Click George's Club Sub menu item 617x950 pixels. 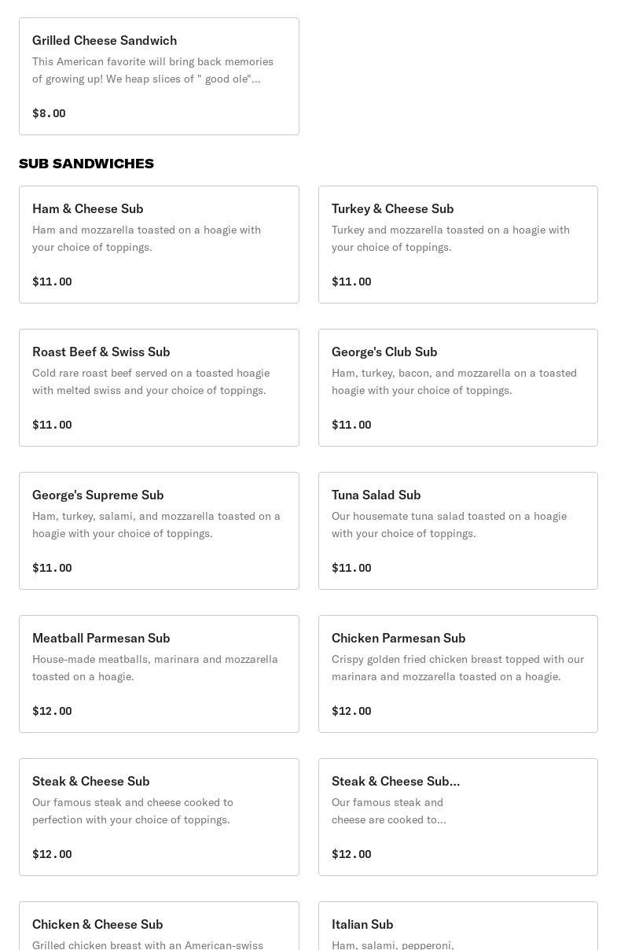pyautogui.click(x=457, y=388)
